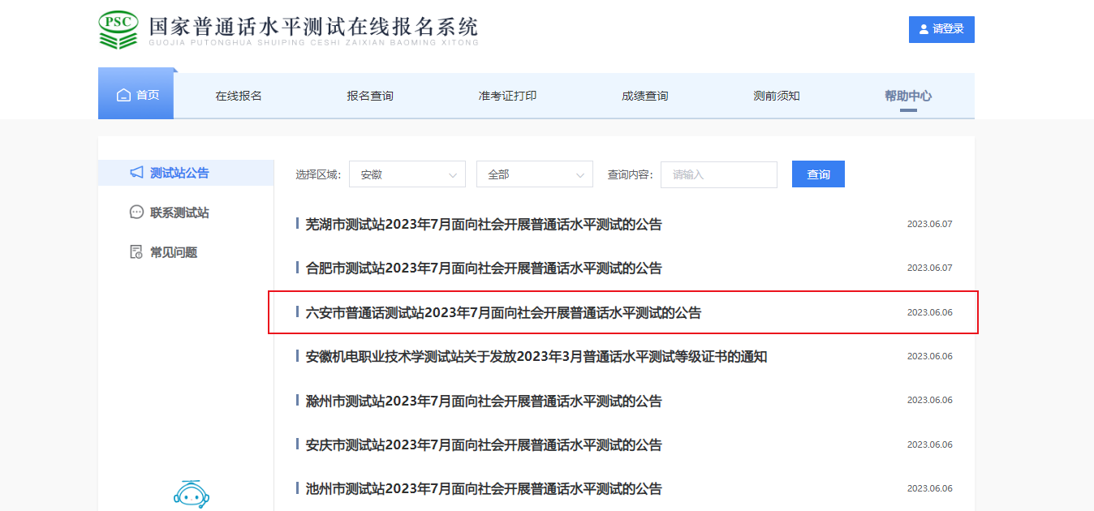Switch to the 帮助中心 tab
1094x511 pixels.
tap(908, 96)
